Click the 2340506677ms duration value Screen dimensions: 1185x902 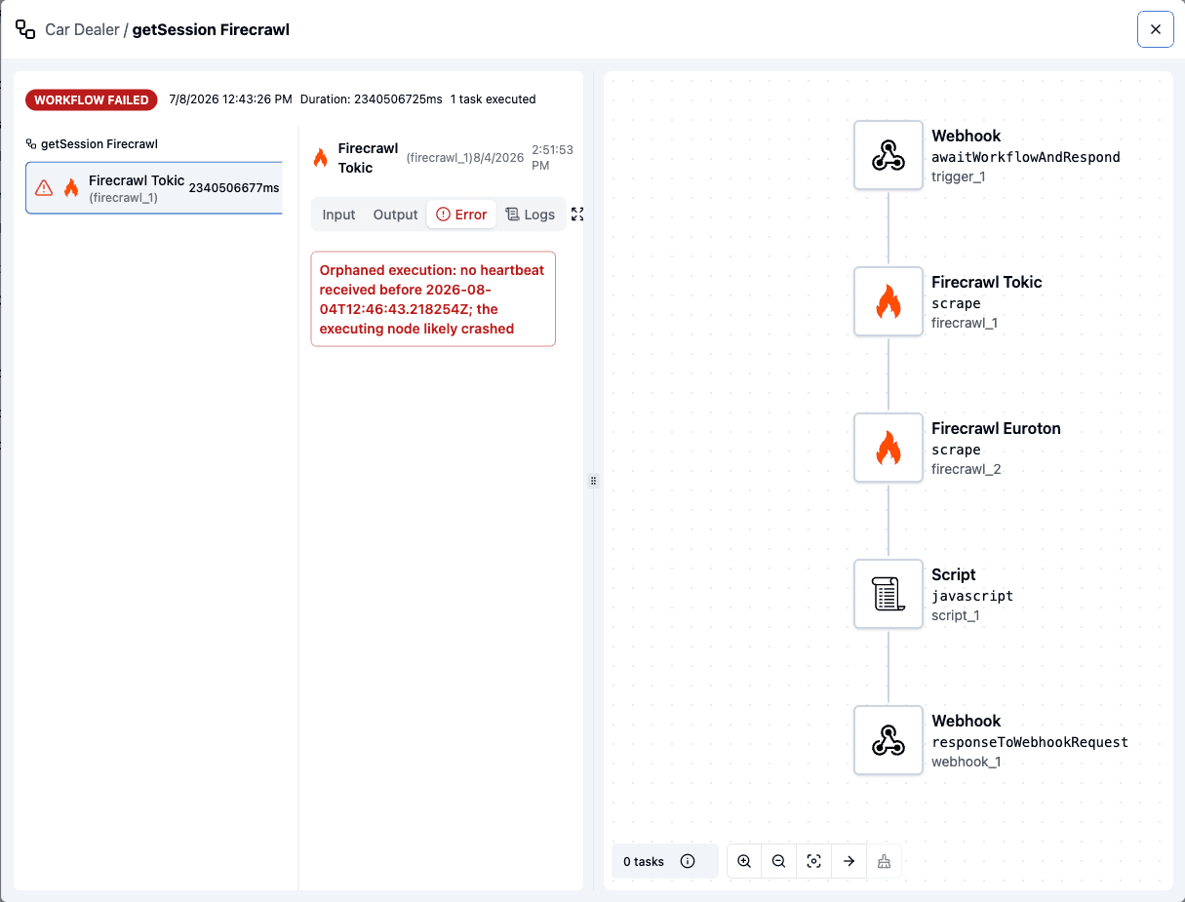(x=234, y=187)
